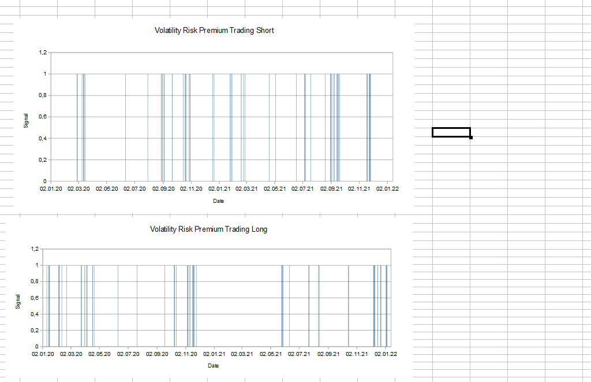Pick the '0,4' value label in Short chart
Viewport: 591px width, 382px height.
click(x=43, y=138)
